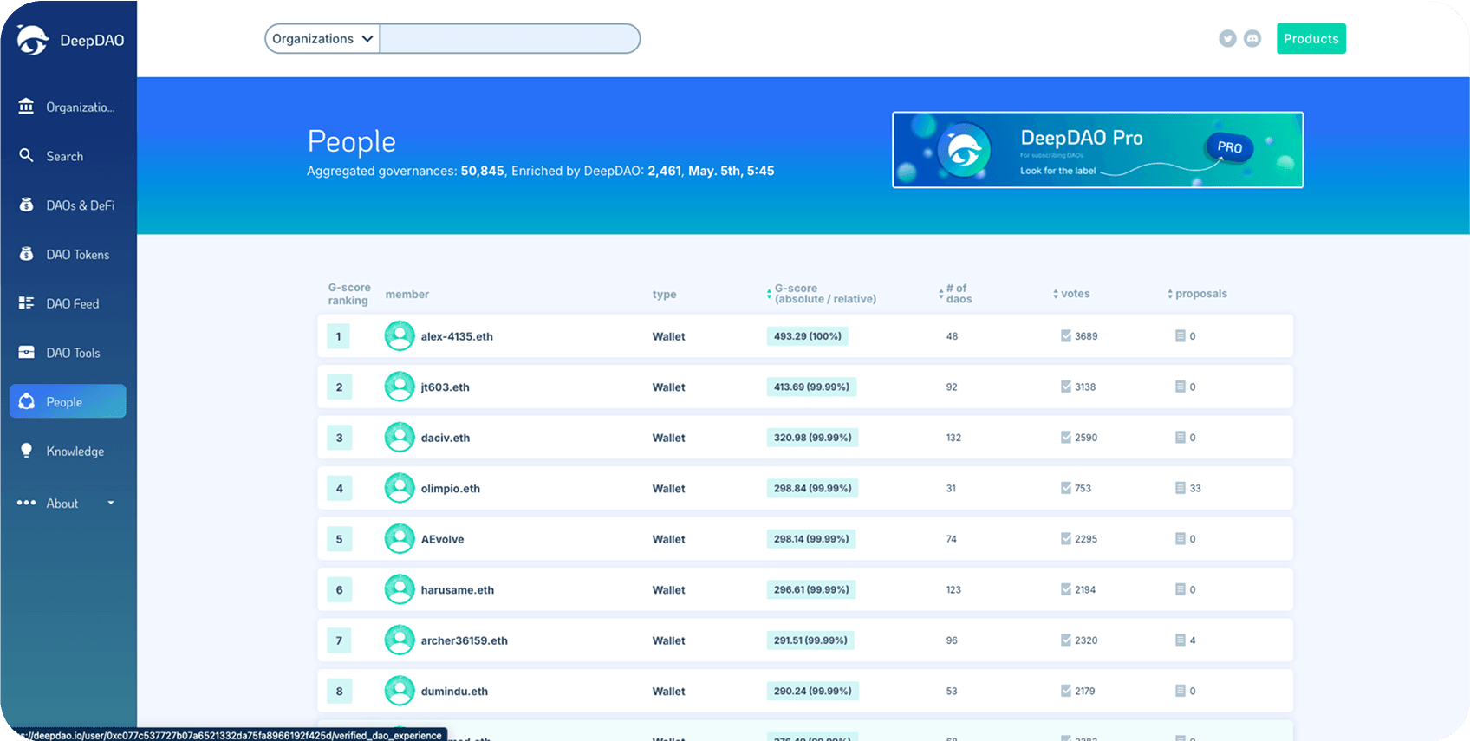Open the Discord icon link
This screenshot has width=1470, height=741.
point(1252,39)
